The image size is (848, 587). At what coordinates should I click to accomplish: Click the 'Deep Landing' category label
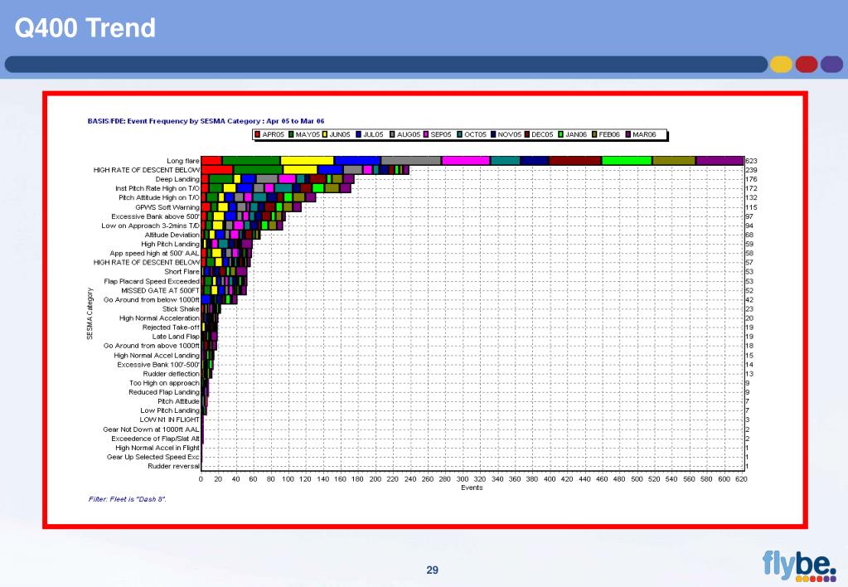(x=177, y=179)
